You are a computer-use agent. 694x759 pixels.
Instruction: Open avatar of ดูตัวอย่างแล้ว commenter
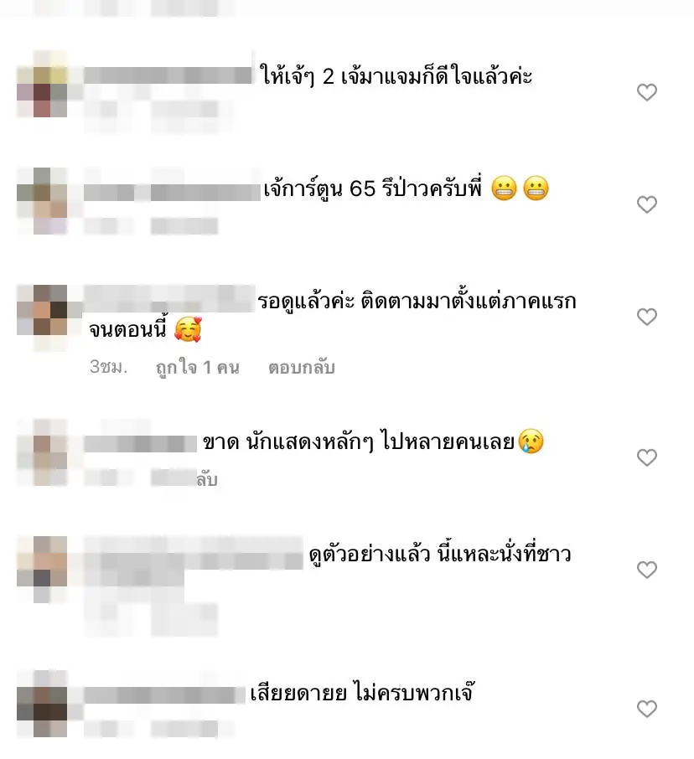click(42, 570)
